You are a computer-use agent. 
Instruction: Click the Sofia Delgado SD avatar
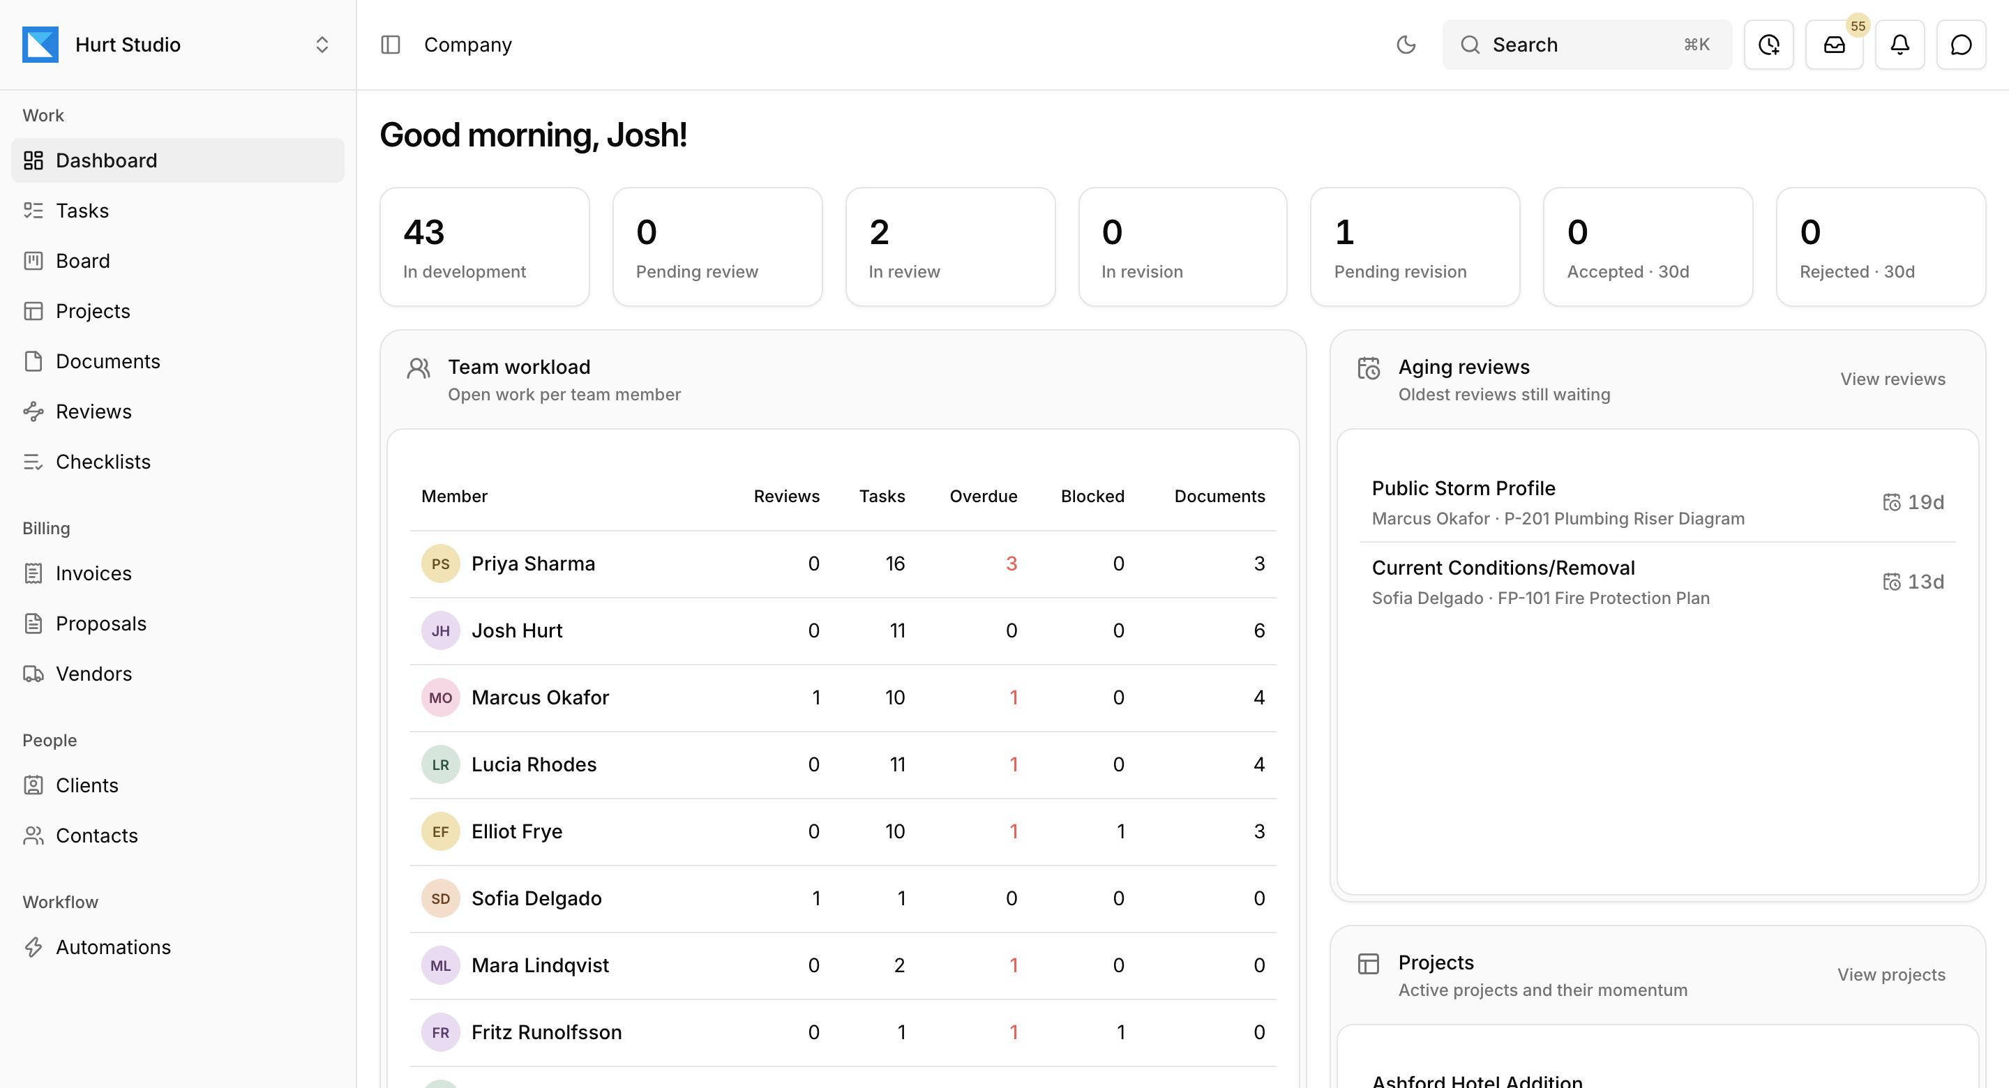click(x=441, y=898)
